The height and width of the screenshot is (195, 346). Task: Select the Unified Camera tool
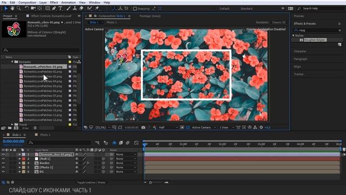pyautogui.click(x=34, y=9)
